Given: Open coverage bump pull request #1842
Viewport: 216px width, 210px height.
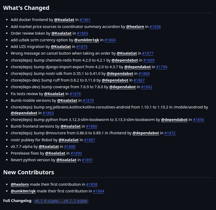Looking at the screenshot, I should point(147,87).
